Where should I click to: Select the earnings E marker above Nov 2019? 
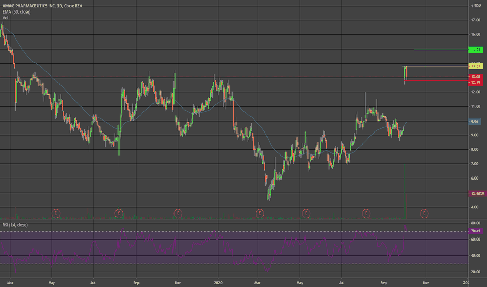pos(178,213)
